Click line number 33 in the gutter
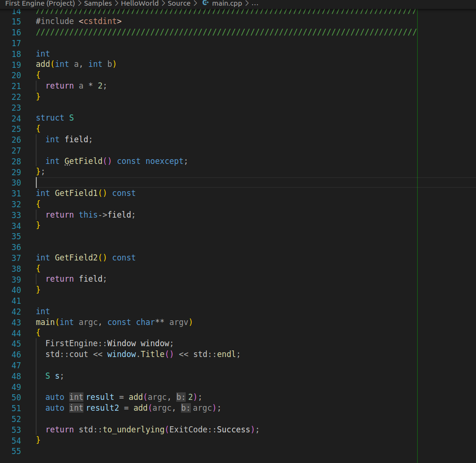The width and height of the screenshot is (476, 463). click(16, 214)
